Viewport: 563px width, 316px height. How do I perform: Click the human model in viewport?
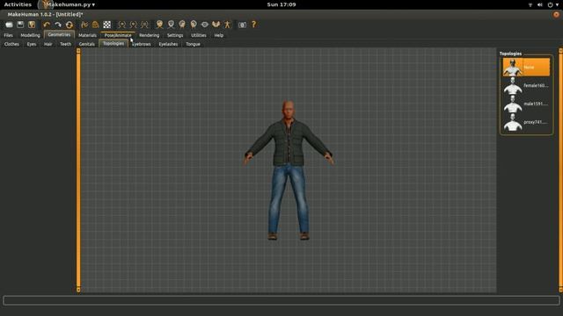pyautogui.click(x=289, y=170)
